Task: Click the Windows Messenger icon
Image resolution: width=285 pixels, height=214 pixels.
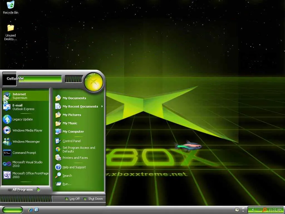Action: click(x=7, y=142)
